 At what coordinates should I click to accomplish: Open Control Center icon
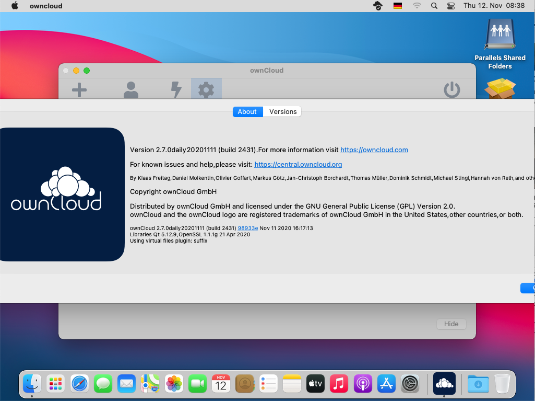coord(451,6)
